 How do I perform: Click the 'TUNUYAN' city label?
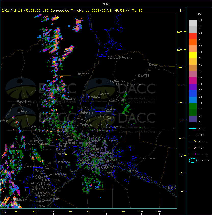[x=54, y=199]
